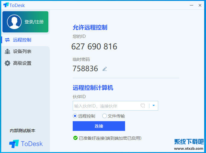Click the heart favorite icon in partner ID field
The height and width of the screenshot is (153, 206).
click(x=143, y=106)
